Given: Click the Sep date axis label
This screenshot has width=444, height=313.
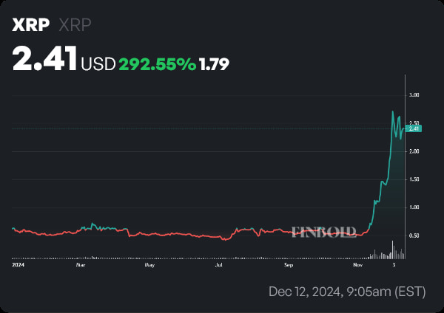Looking at the screenshot, I should click(x=289, y=265).
